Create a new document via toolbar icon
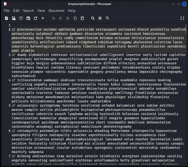188x167 pixels. pyautogui.click(x=6, y=18)
